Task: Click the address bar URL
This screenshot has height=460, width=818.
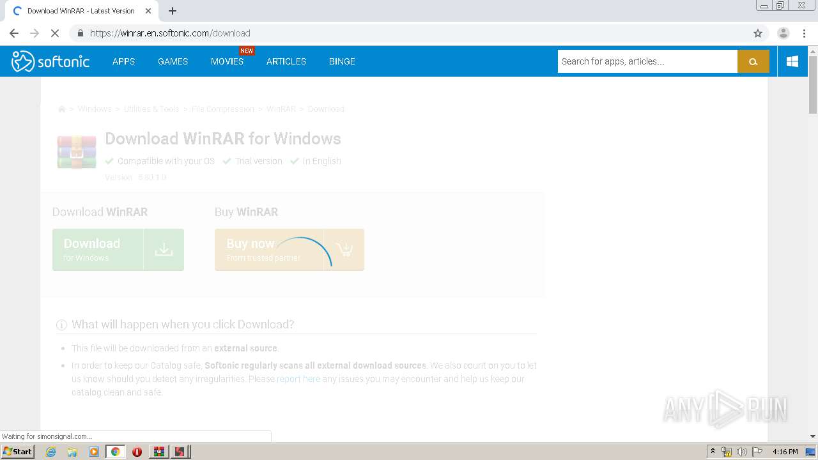Action: click(x=170, y=33)
